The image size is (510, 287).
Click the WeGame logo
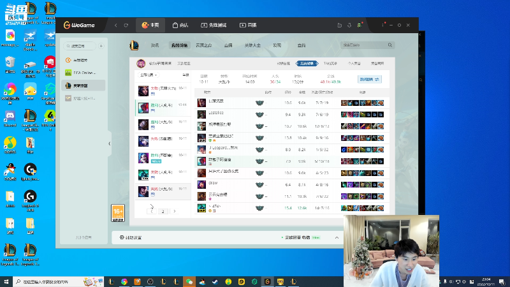click(x=79, y=25)
